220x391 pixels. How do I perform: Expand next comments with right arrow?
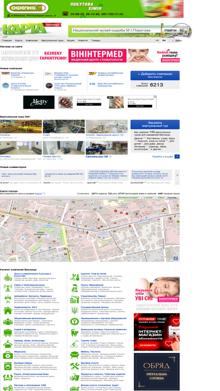click(177, 175)
